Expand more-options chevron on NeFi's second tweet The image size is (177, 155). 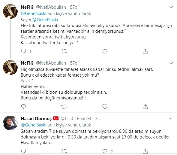[171, 63]
